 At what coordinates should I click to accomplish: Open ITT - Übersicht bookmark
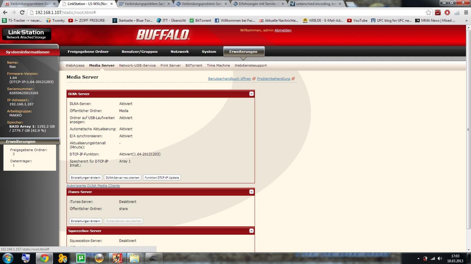(171, 21)
